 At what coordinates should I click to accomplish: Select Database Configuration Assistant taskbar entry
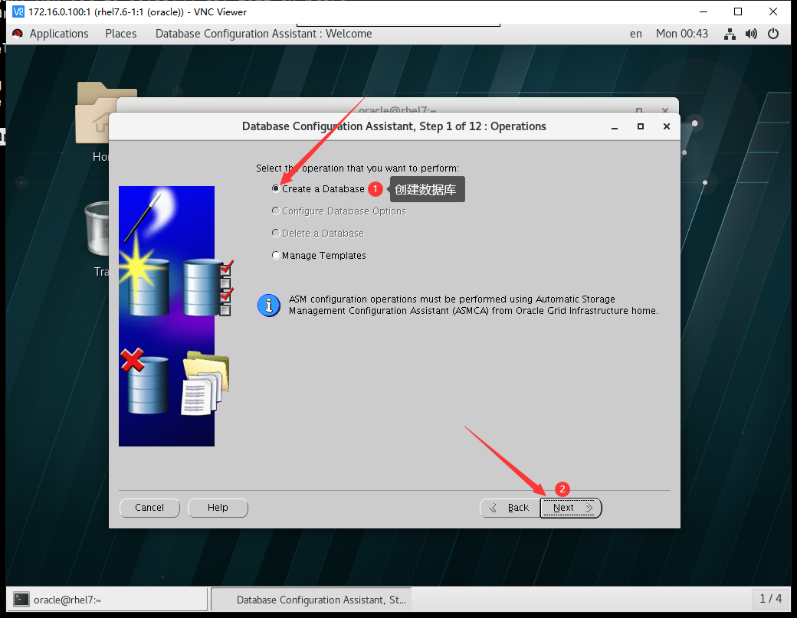coord(311,600)
